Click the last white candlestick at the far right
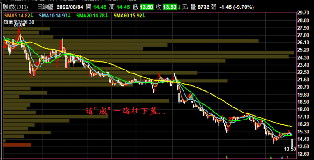The width and height of the screenshot is (314, 160). (292, 143)
